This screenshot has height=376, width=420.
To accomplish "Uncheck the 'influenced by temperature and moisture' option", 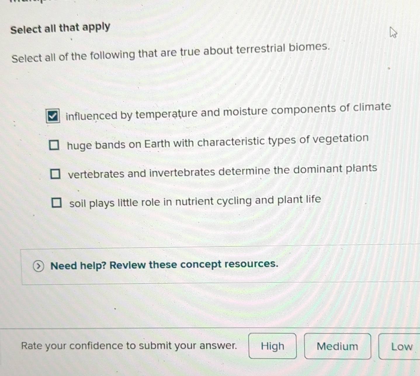I will [53, 117].
